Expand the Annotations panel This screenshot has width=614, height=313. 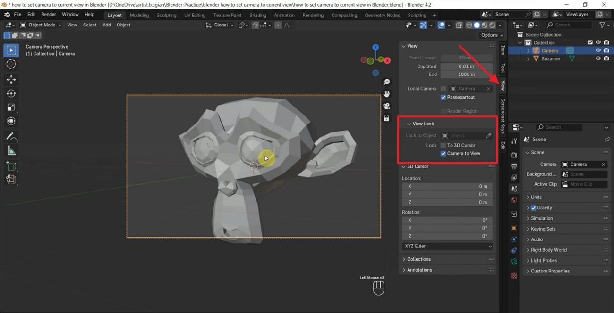[404, 270]
